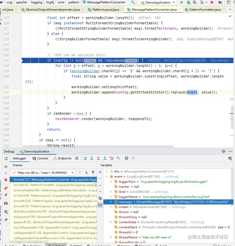
Task: Click Run to Cursor icon
Action: 118,158
